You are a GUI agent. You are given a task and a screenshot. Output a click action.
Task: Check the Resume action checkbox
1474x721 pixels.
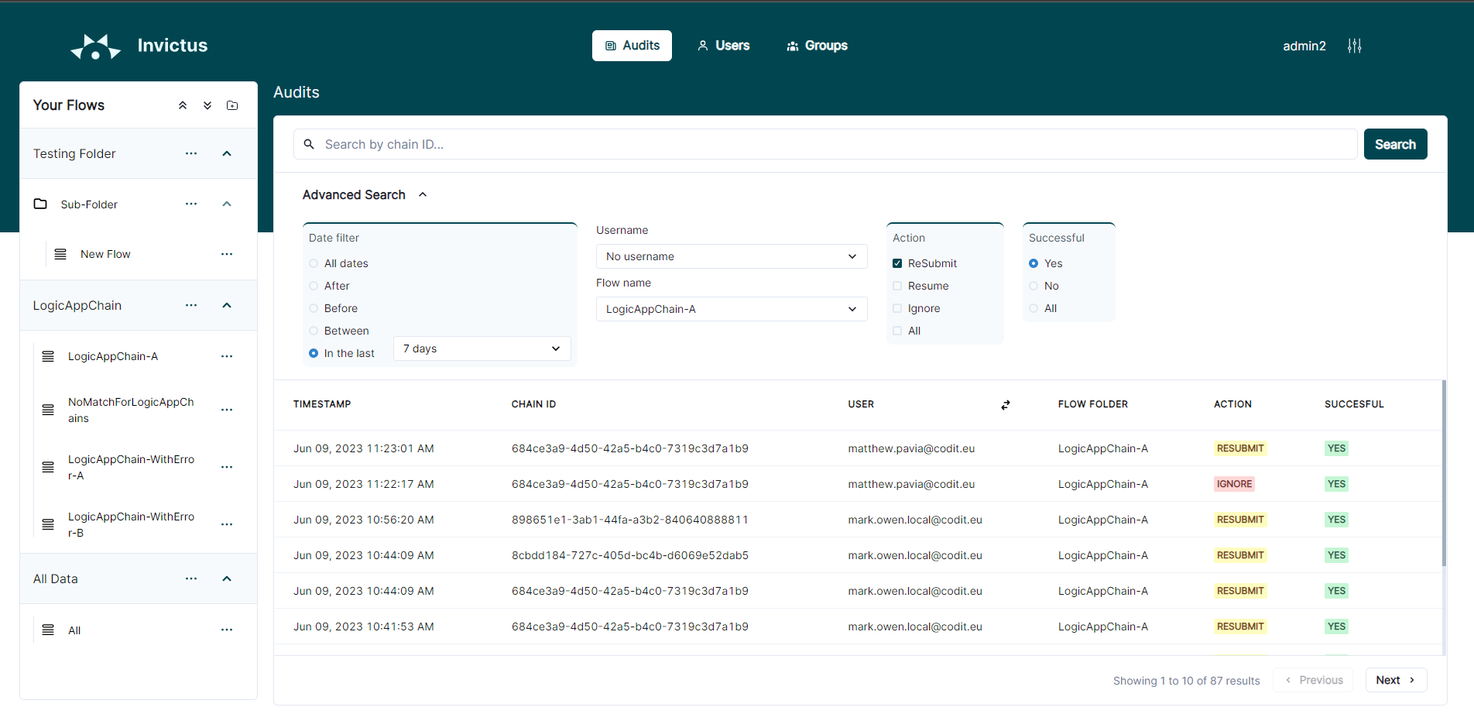click(x=897, y=286)
